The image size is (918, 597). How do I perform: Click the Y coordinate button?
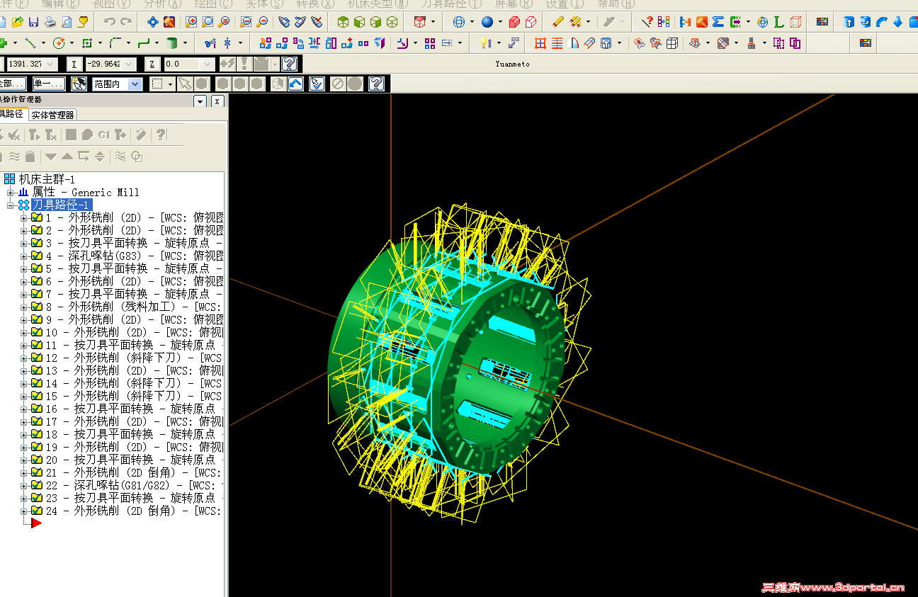74,64
